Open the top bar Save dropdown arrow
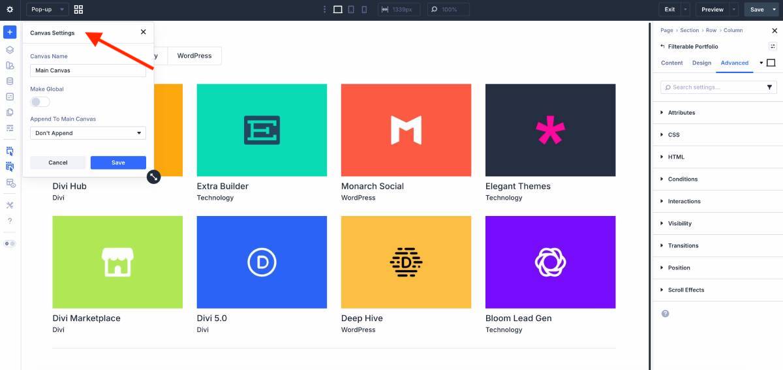 pos(775,10)
